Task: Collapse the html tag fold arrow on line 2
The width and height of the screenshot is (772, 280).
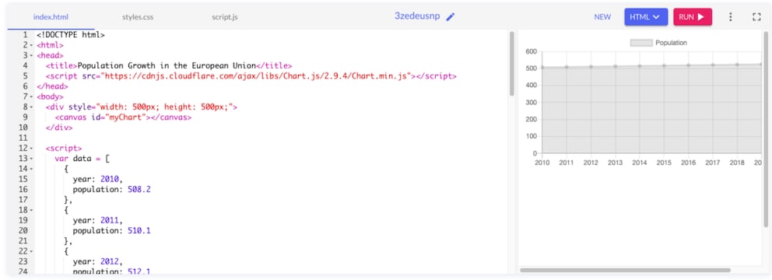Action: 31,45
